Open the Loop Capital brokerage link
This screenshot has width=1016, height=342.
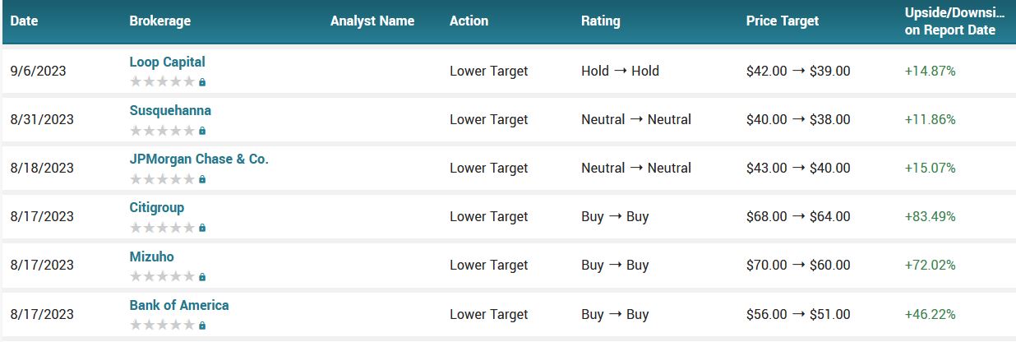click(x=168, y=62)
